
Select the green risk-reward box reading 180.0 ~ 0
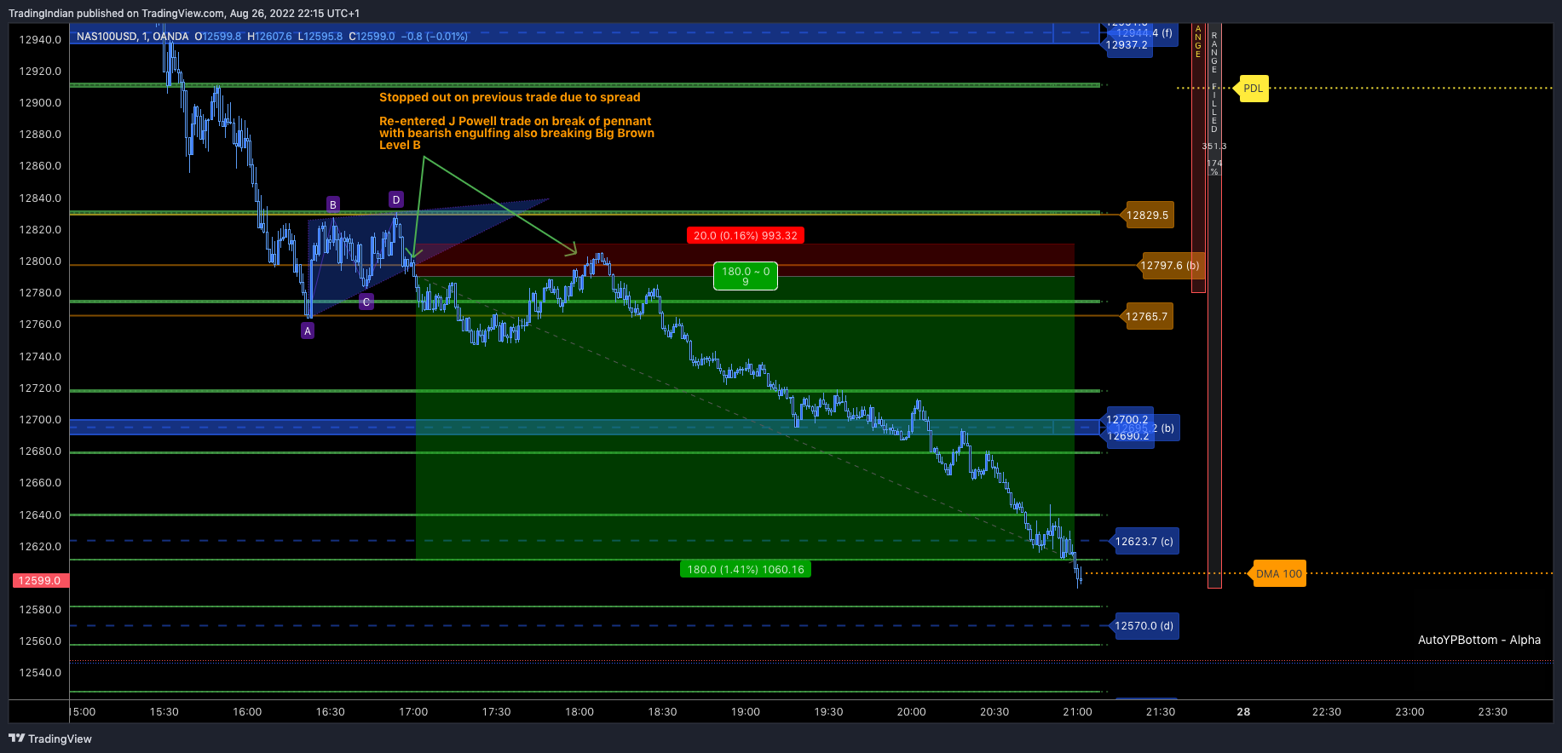click(x=746, y=276)
